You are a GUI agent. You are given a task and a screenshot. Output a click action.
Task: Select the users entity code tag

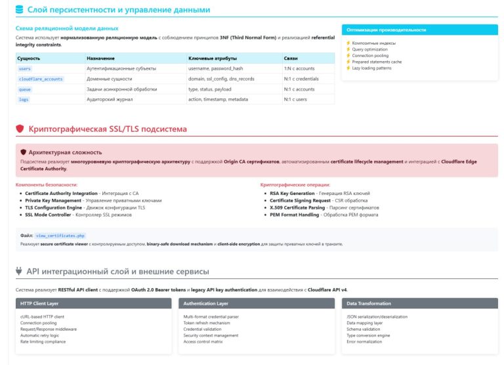point(25,68)
